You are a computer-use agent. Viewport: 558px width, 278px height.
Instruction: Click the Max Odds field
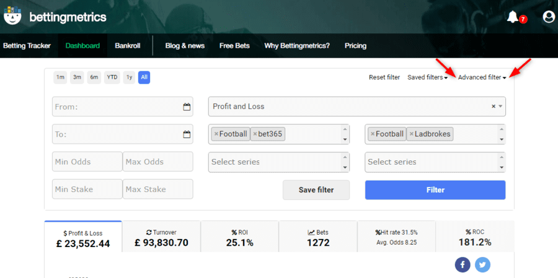click(x=158, y=162)
